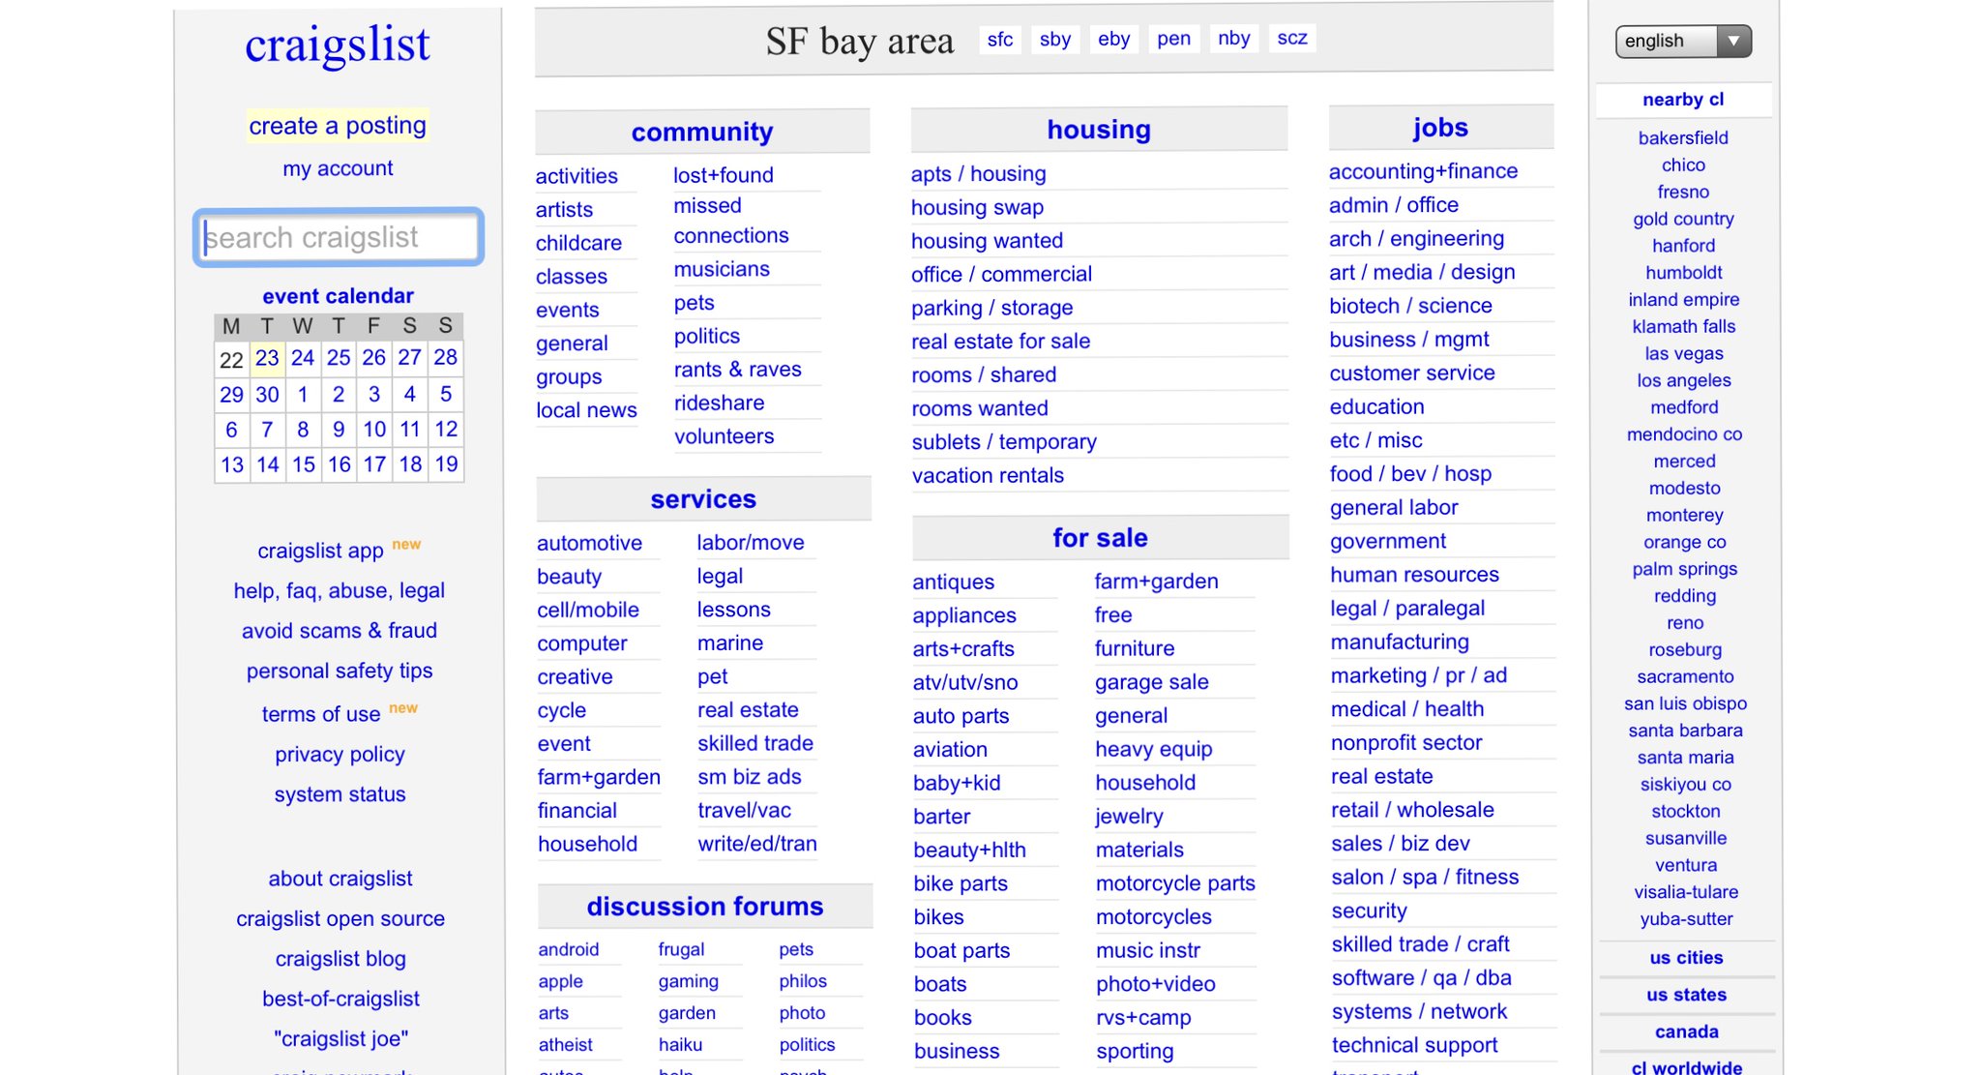Viewport: 1981px width, 1075px height.
Task: Expand the us cities section
Action: point(1686,957)
